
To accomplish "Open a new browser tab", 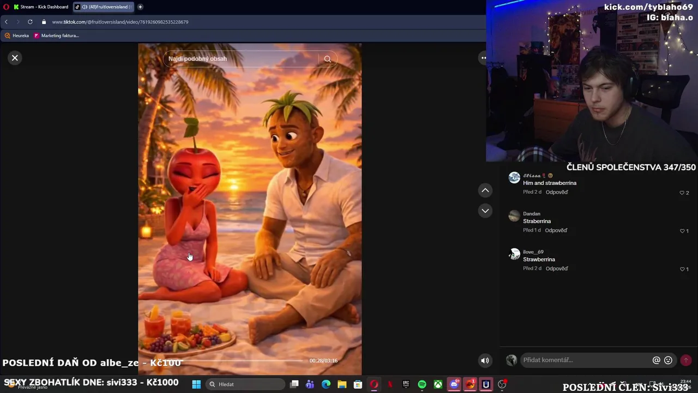I will (x=140, y=7).
